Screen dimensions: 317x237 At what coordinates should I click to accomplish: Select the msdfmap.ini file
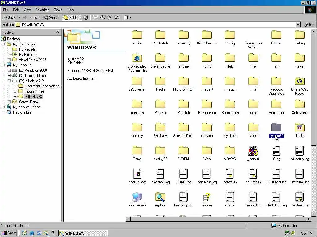300,200
